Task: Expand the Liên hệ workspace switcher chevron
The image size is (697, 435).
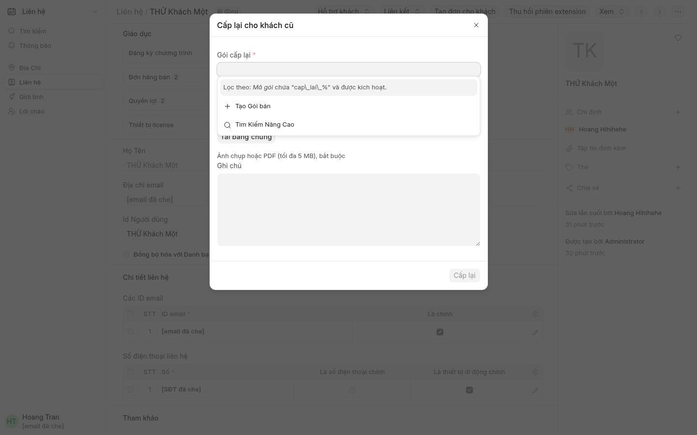Action: tap(95, 12)
